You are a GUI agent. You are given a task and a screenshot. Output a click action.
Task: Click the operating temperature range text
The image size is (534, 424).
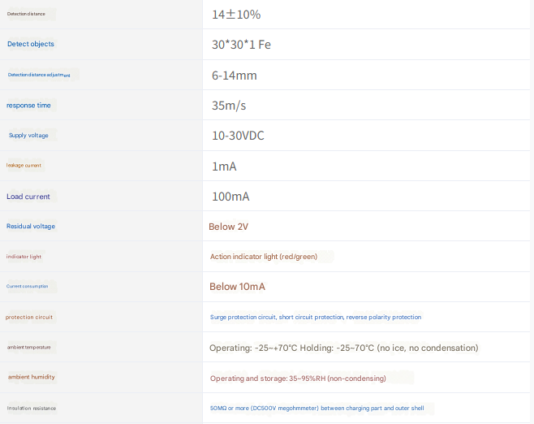click(343, 348)
